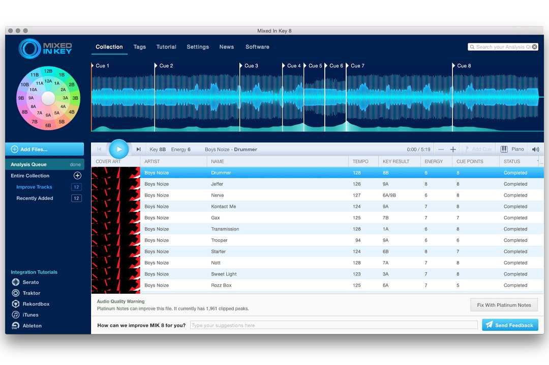Click Fix With Platinum Notes button

503,305
